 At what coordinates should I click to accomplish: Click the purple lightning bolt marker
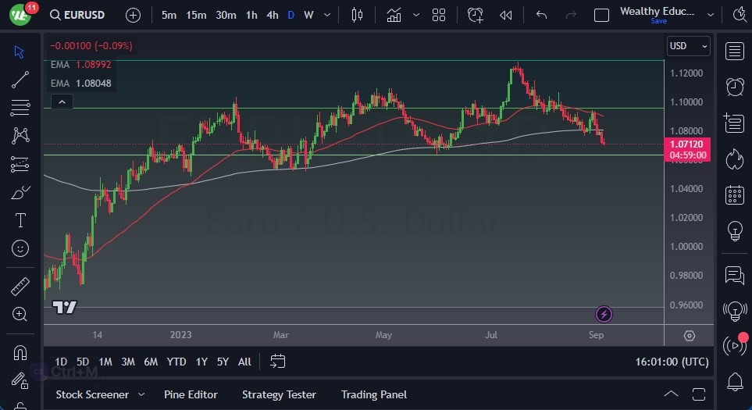604,315
